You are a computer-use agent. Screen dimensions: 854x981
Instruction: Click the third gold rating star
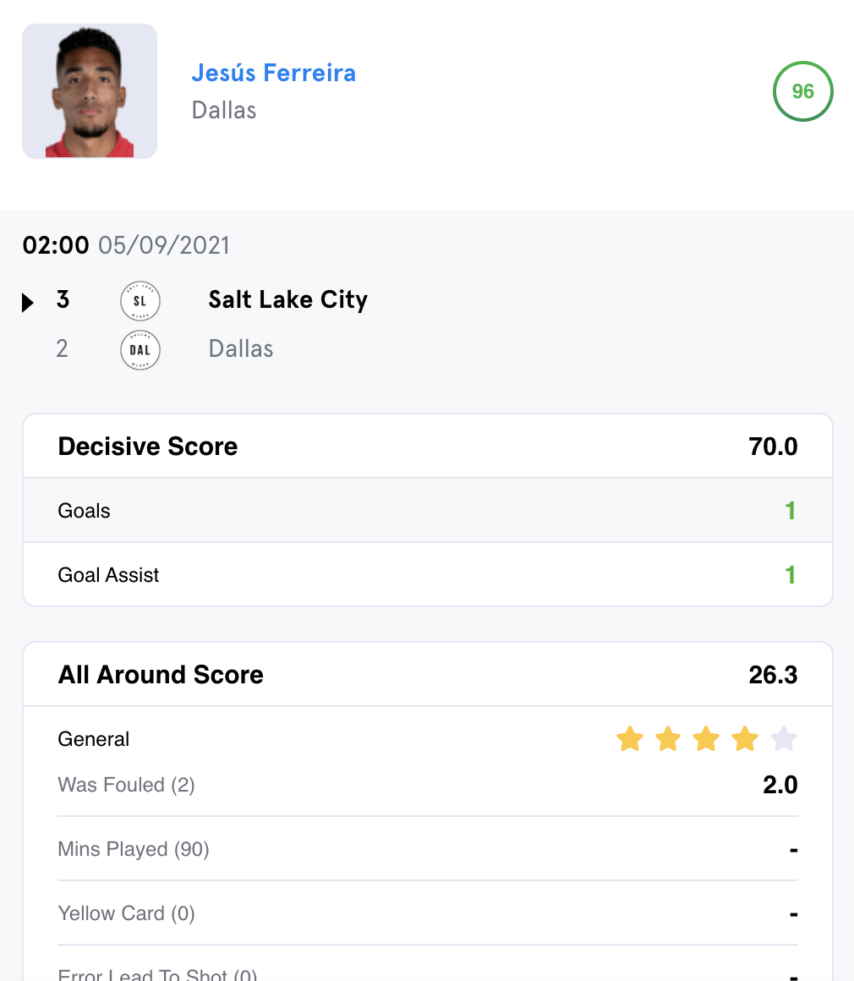(x=706, y=739)
